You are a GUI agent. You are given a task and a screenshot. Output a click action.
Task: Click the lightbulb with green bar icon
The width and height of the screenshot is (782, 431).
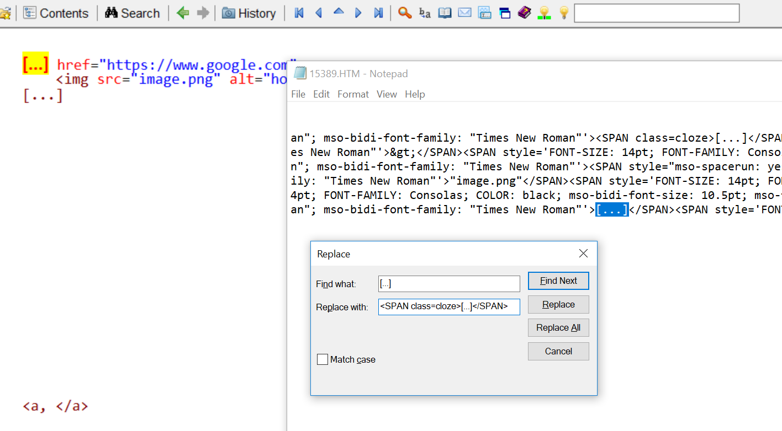click(x=544, y=13)
